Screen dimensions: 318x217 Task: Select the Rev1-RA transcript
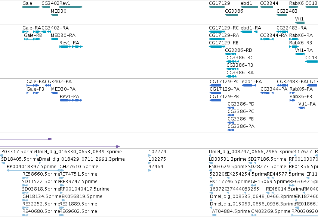click(71, 47)
